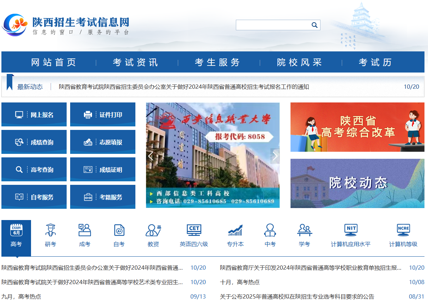Switch to the 高考 tab label
Screen dimensions: 428x307
(16, 244)
